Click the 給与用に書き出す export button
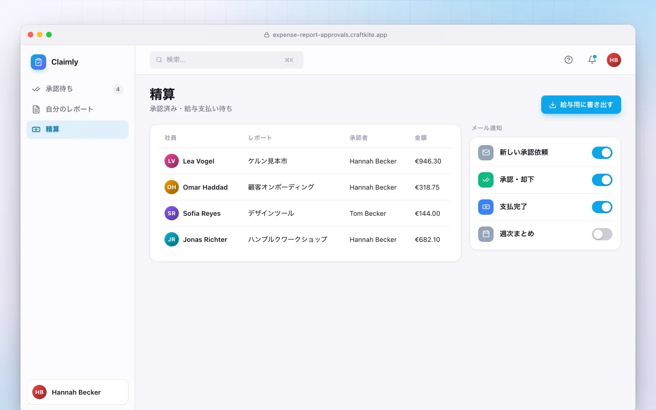The height and width of the screenshot is (410, 656). click(x=581, y=105)
